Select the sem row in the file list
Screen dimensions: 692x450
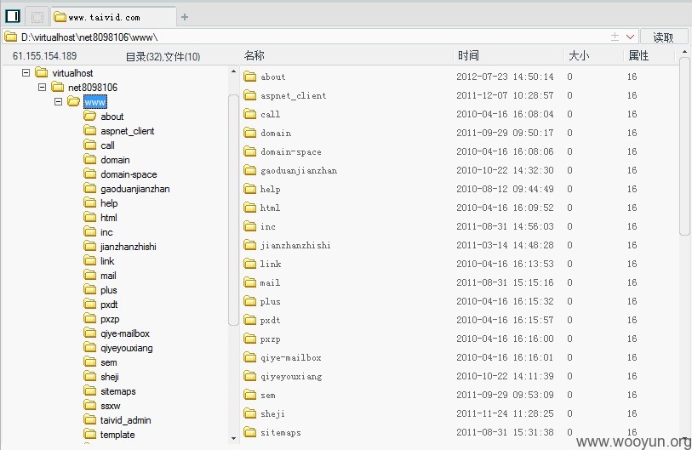coord(459,395)
